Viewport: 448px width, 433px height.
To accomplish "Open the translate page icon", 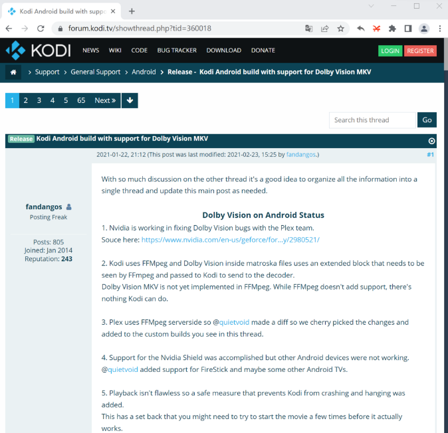I will [x=308, y=29].
